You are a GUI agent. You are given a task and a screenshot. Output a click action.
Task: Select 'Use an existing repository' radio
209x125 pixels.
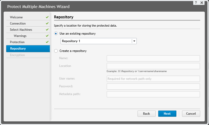pos(56,34)
